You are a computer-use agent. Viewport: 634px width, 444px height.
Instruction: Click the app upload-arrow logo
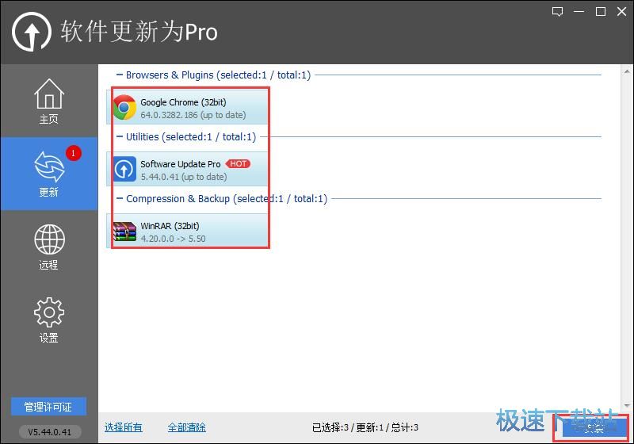tap(32, 32)
